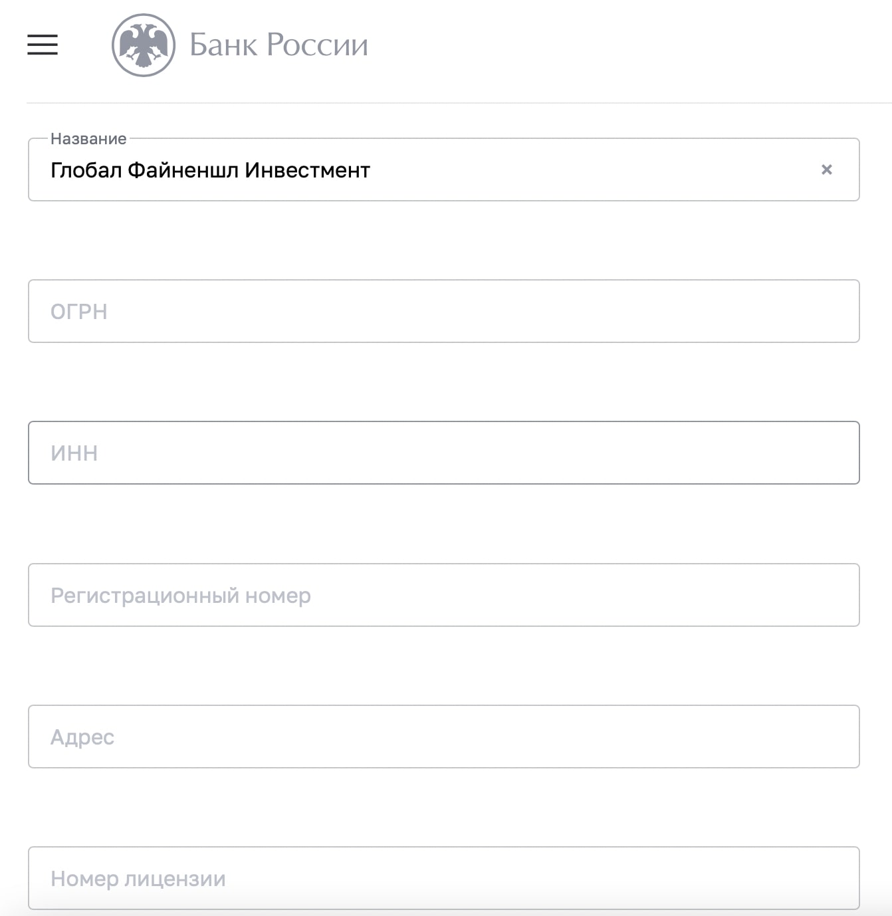Click into the ИНН field

[444, 453]
